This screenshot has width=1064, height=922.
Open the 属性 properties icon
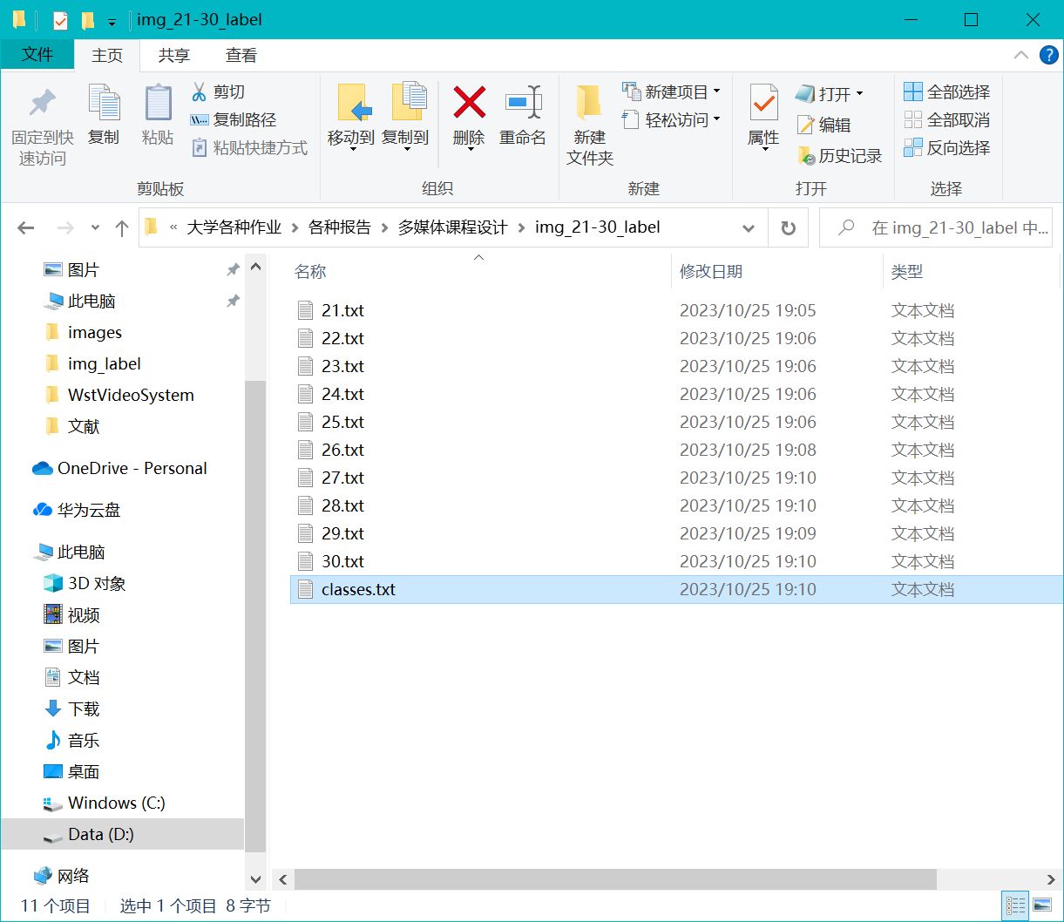pyautogui.click(x=763, y=103)
